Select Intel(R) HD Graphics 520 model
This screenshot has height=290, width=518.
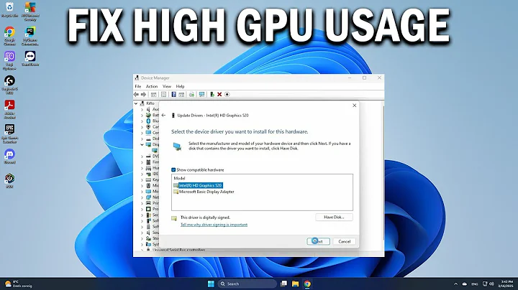[x=200, y=185]
